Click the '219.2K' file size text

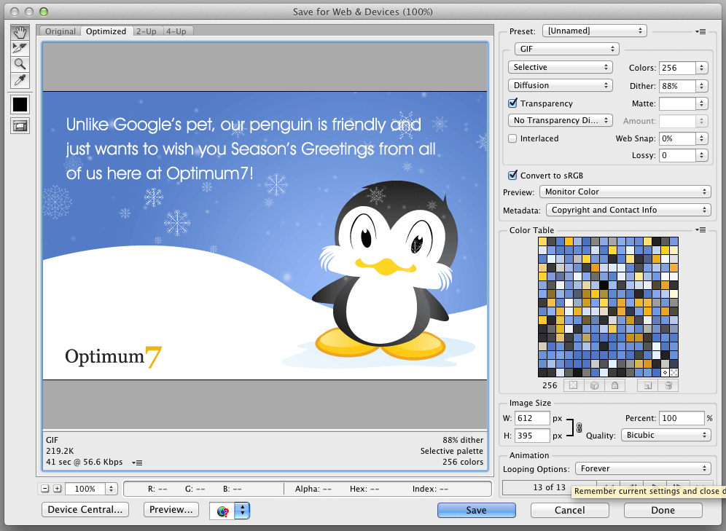click(x=60, y=451)
